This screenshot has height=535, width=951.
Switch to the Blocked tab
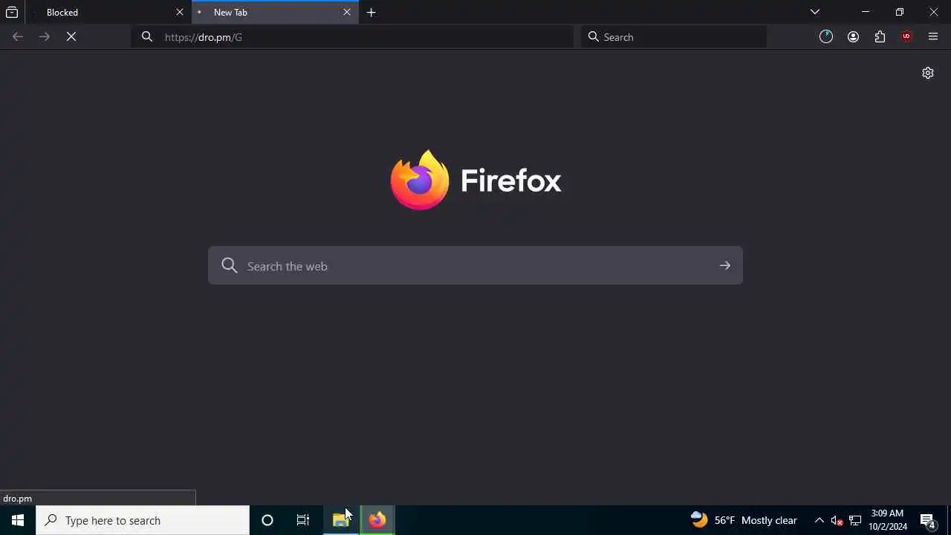pyautogui.click(x=108, y=12)
